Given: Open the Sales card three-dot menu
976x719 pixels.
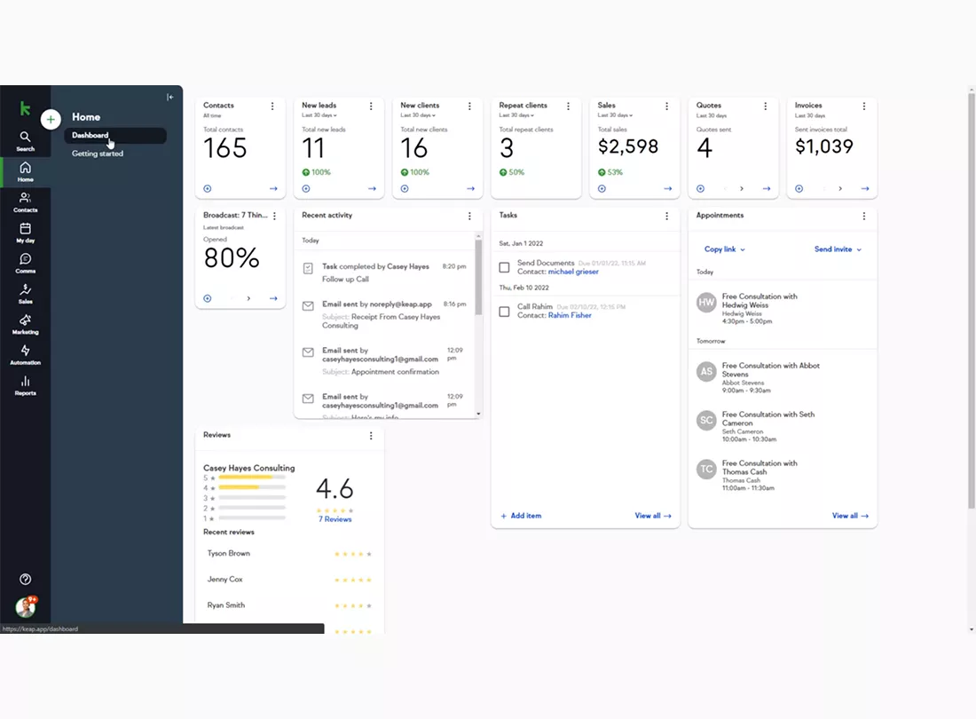Looking at the screenshot, I should click(666, 107).
